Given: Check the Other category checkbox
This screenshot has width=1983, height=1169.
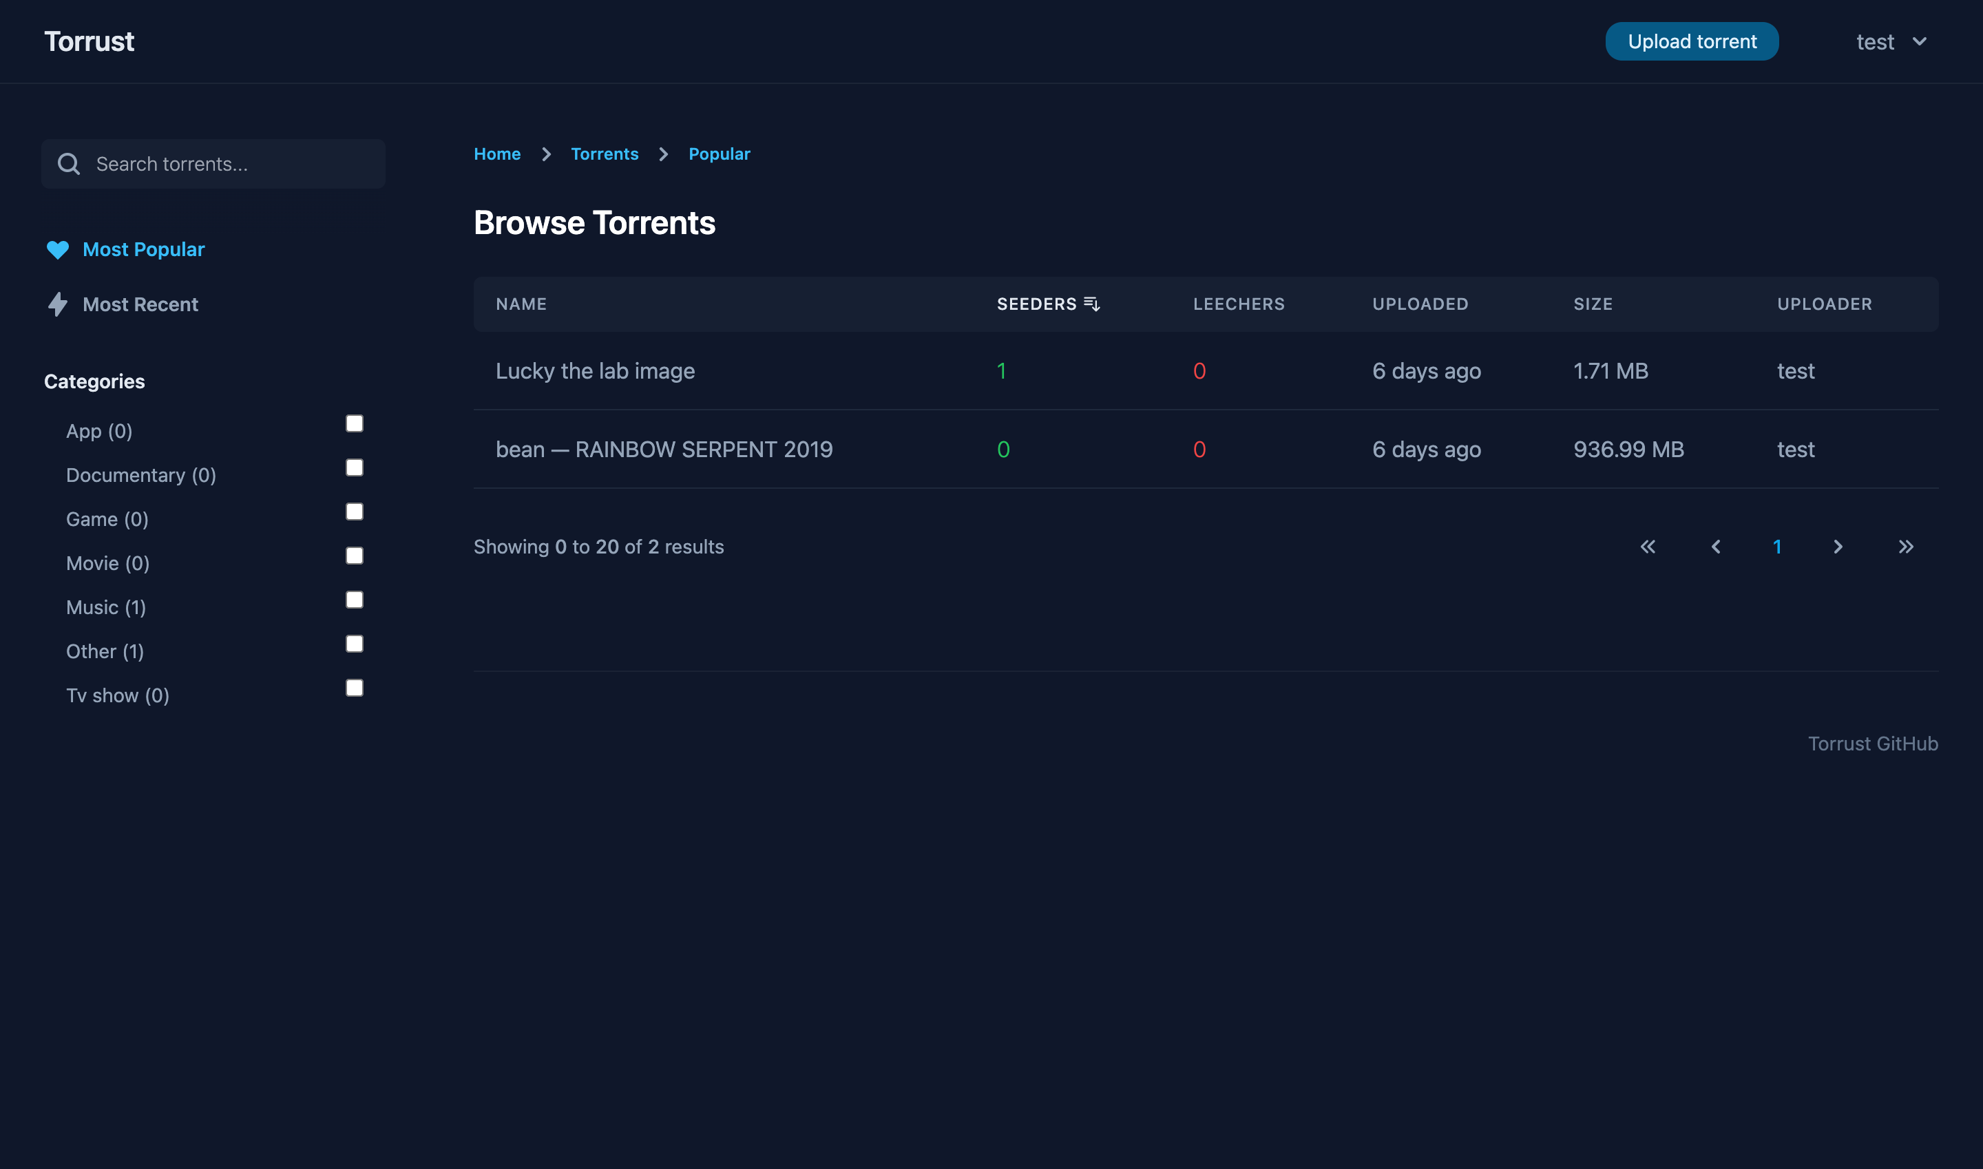Looking at the screenshot, I should coord(355,644).
